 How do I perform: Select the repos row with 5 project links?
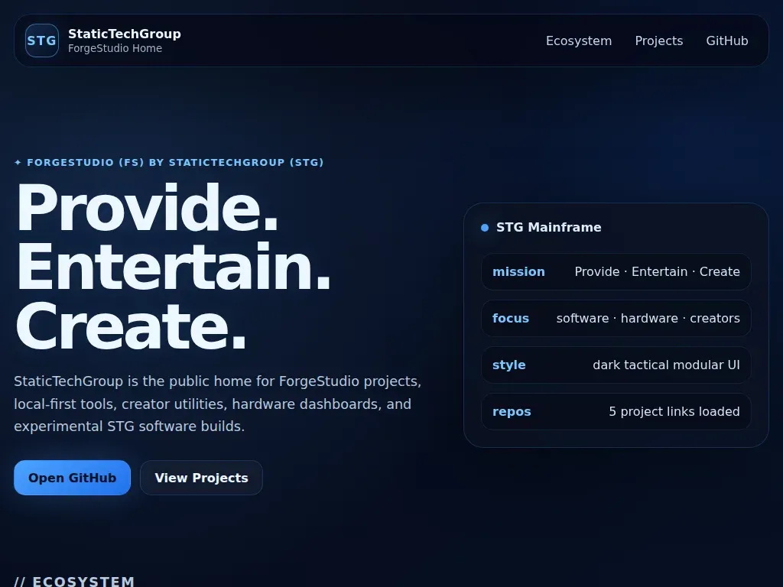click(x=616, y=412)
